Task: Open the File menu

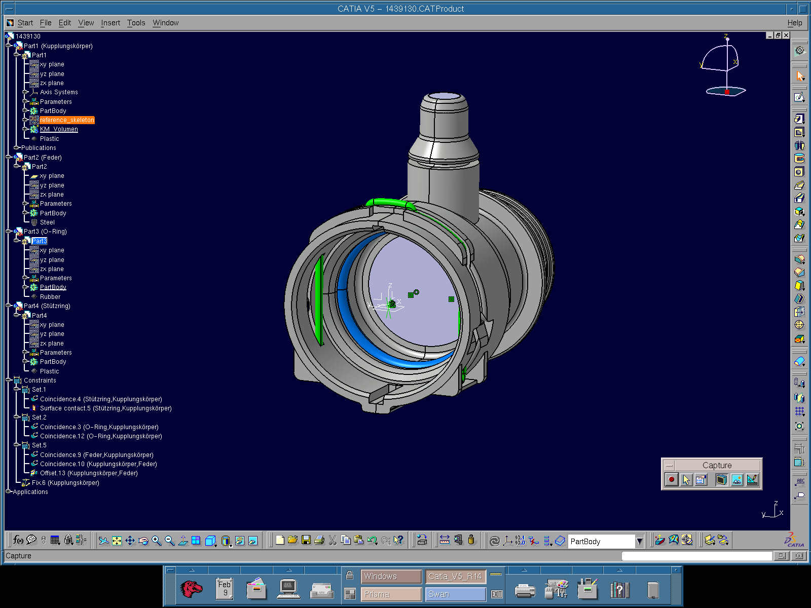Action: (x=46, y=23)
